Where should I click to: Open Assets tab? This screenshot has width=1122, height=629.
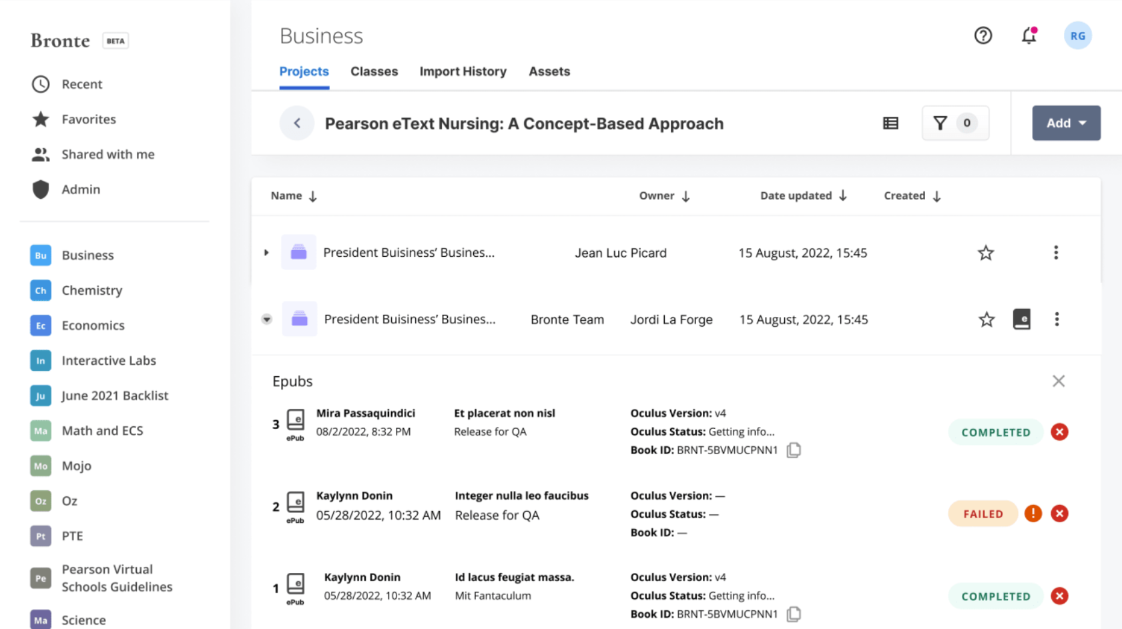[x=549, y=72]
